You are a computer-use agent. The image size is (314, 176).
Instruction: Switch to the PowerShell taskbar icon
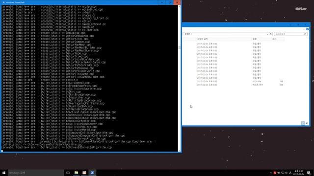point(92,173)
